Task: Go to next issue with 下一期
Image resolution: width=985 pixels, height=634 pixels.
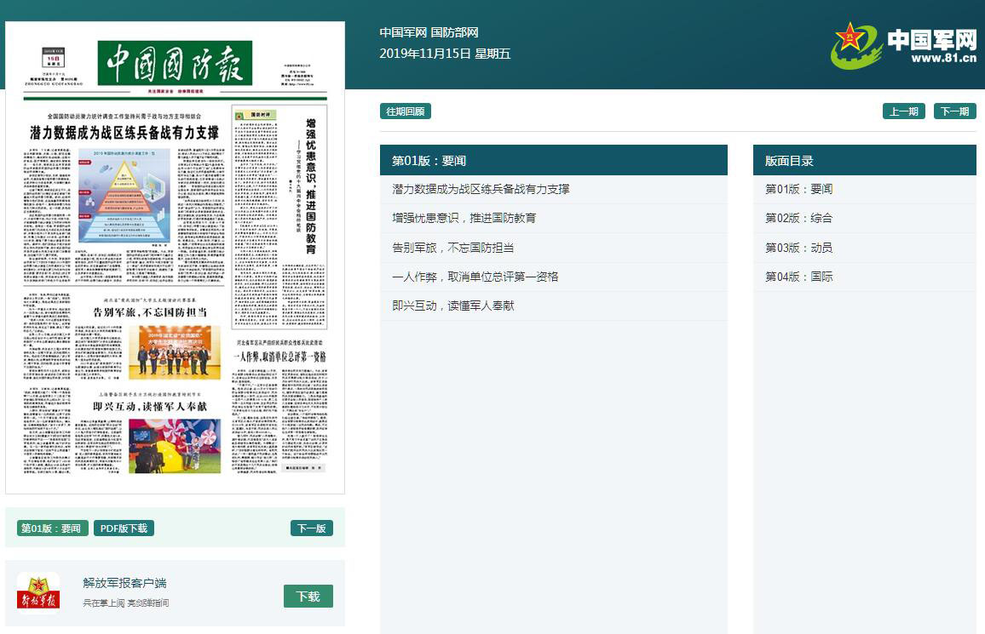Action: 954,111
